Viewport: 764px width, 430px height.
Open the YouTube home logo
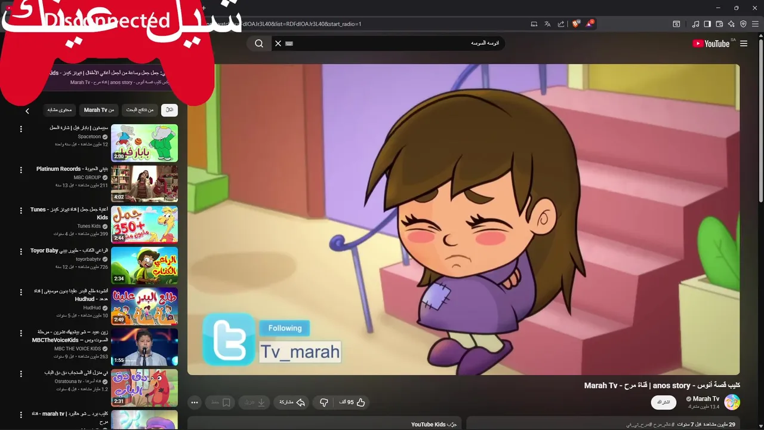tap(711, 44)
